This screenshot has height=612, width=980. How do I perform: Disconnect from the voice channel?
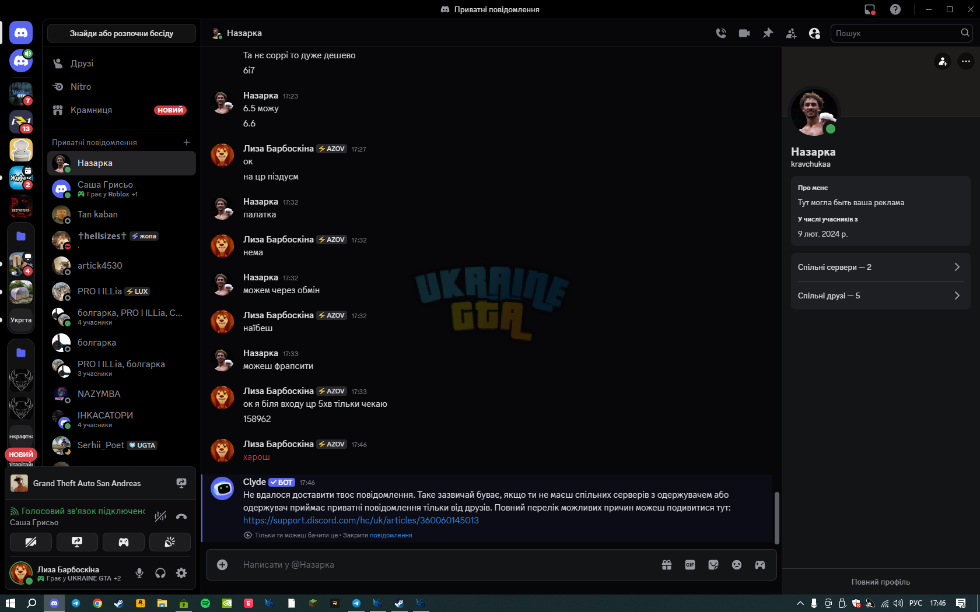(181, 516)
